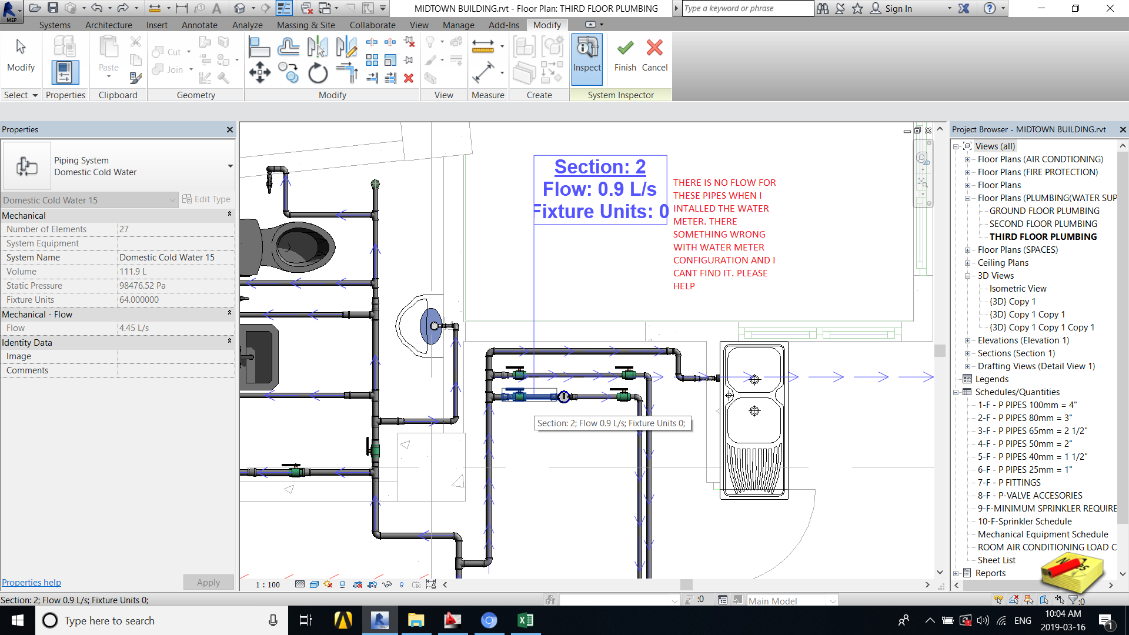1129x635 pixels.
Task: Switch to the Systems ribbon tab
Action: (55, 25)
